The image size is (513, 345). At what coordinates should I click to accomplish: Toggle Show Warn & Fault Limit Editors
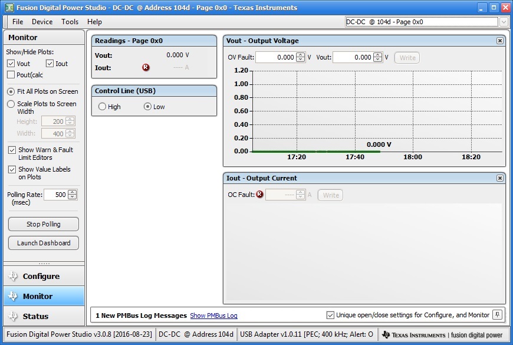12,150
